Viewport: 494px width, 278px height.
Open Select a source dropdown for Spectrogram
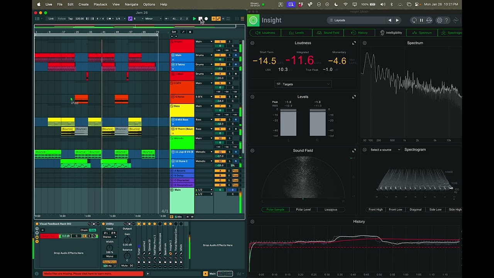385,150
